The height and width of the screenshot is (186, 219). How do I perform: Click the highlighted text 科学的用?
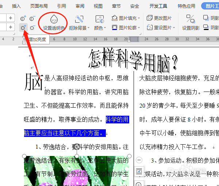click(117, 120)
